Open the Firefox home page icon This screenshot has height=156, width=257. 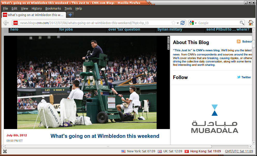tap(251, 23)
